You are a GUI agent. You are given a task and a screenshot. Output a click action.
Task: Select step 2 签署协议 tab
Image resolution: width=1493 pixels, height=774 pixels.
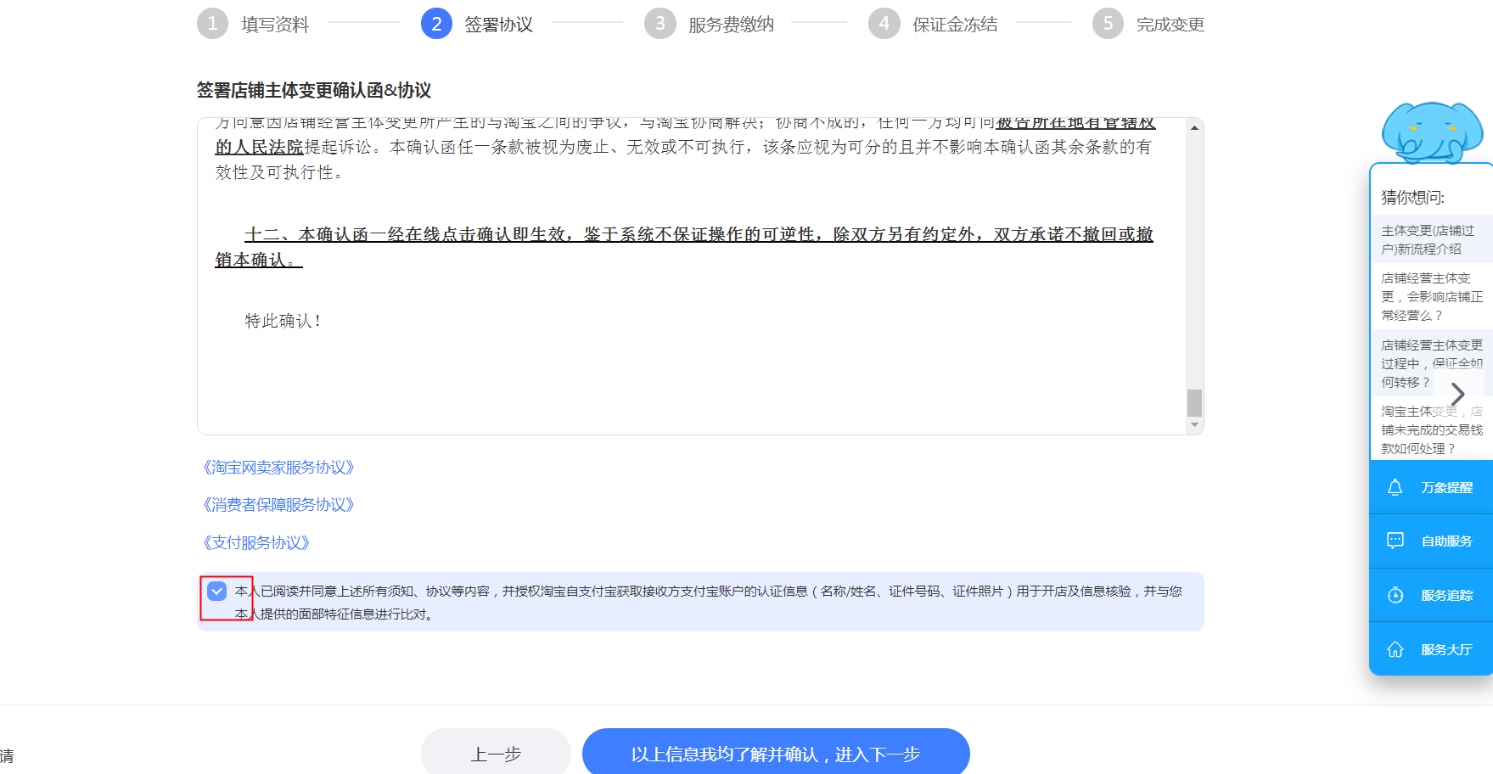(478, 24)
